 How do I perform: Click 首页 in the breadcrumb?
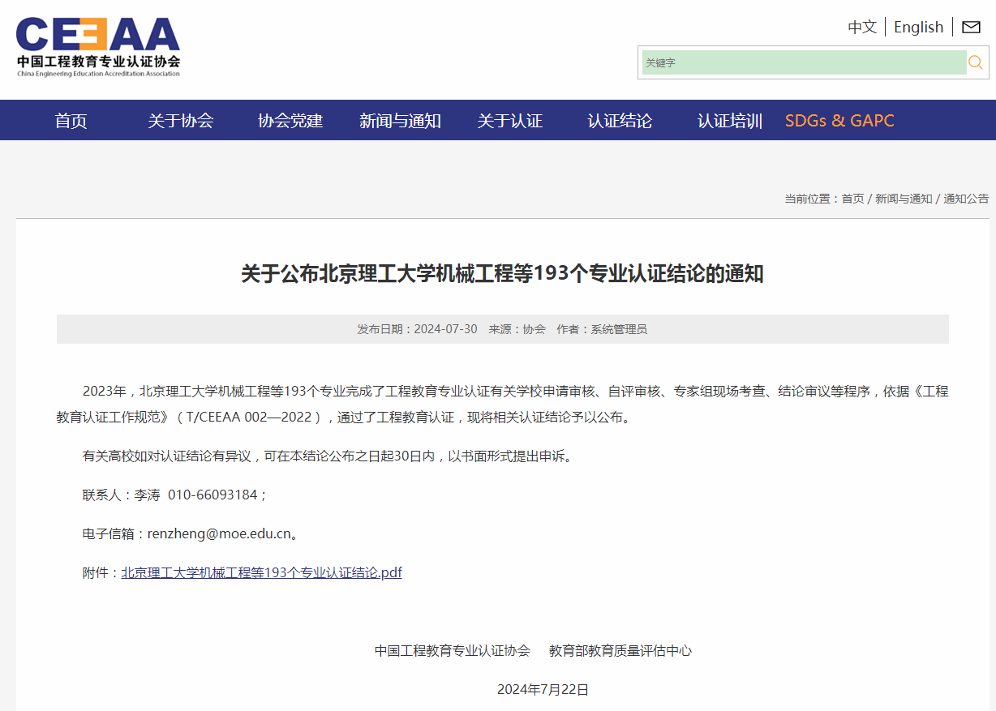[852, 199]
